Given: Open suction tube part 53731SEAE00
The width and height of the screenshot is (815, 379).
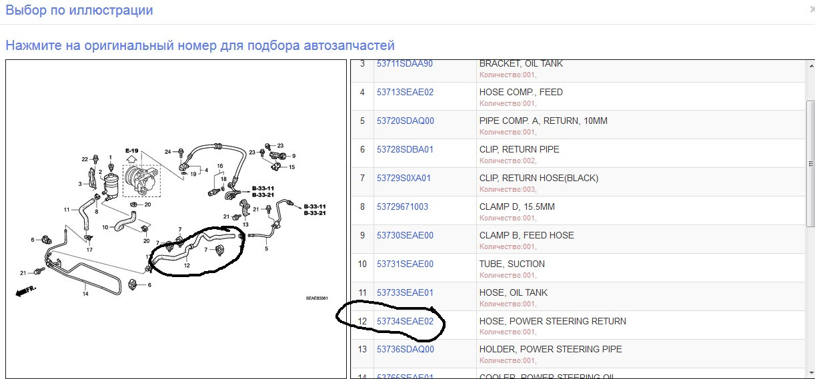Looking at the screenshot, I should click(x=405, y=264).
